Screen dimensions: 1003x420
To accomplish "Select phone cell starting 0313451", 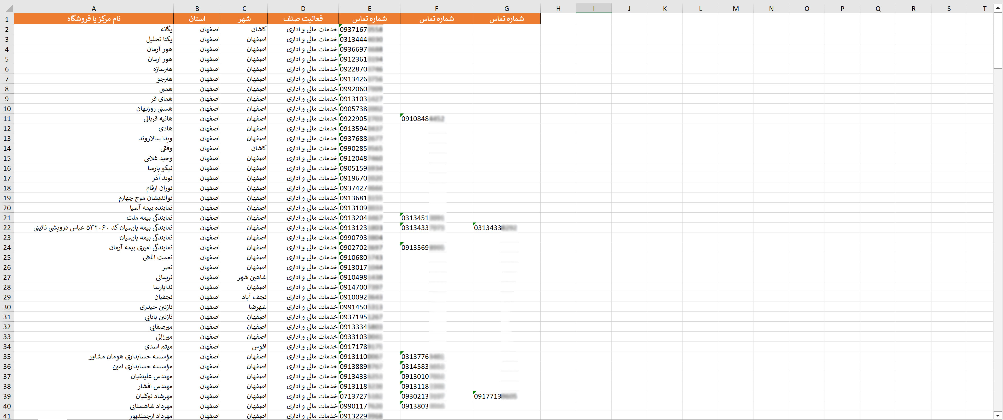I will [436, 218].
